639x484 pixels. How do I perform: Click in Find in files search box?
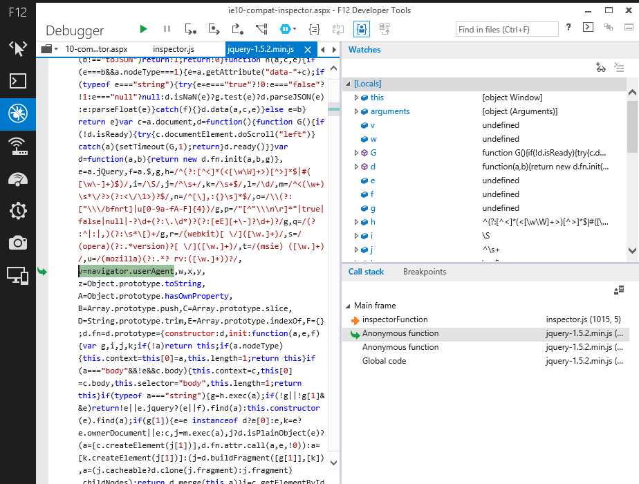click(506, 29)
